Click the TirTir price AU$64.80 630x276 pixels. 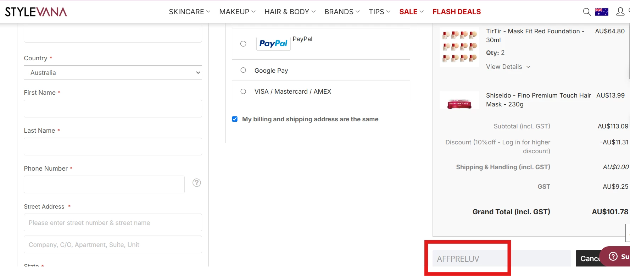[x=610, y=31]
